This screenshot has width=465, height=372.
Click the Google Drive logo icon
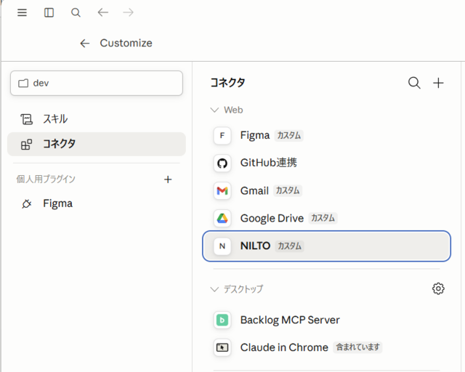click(222, 219)
